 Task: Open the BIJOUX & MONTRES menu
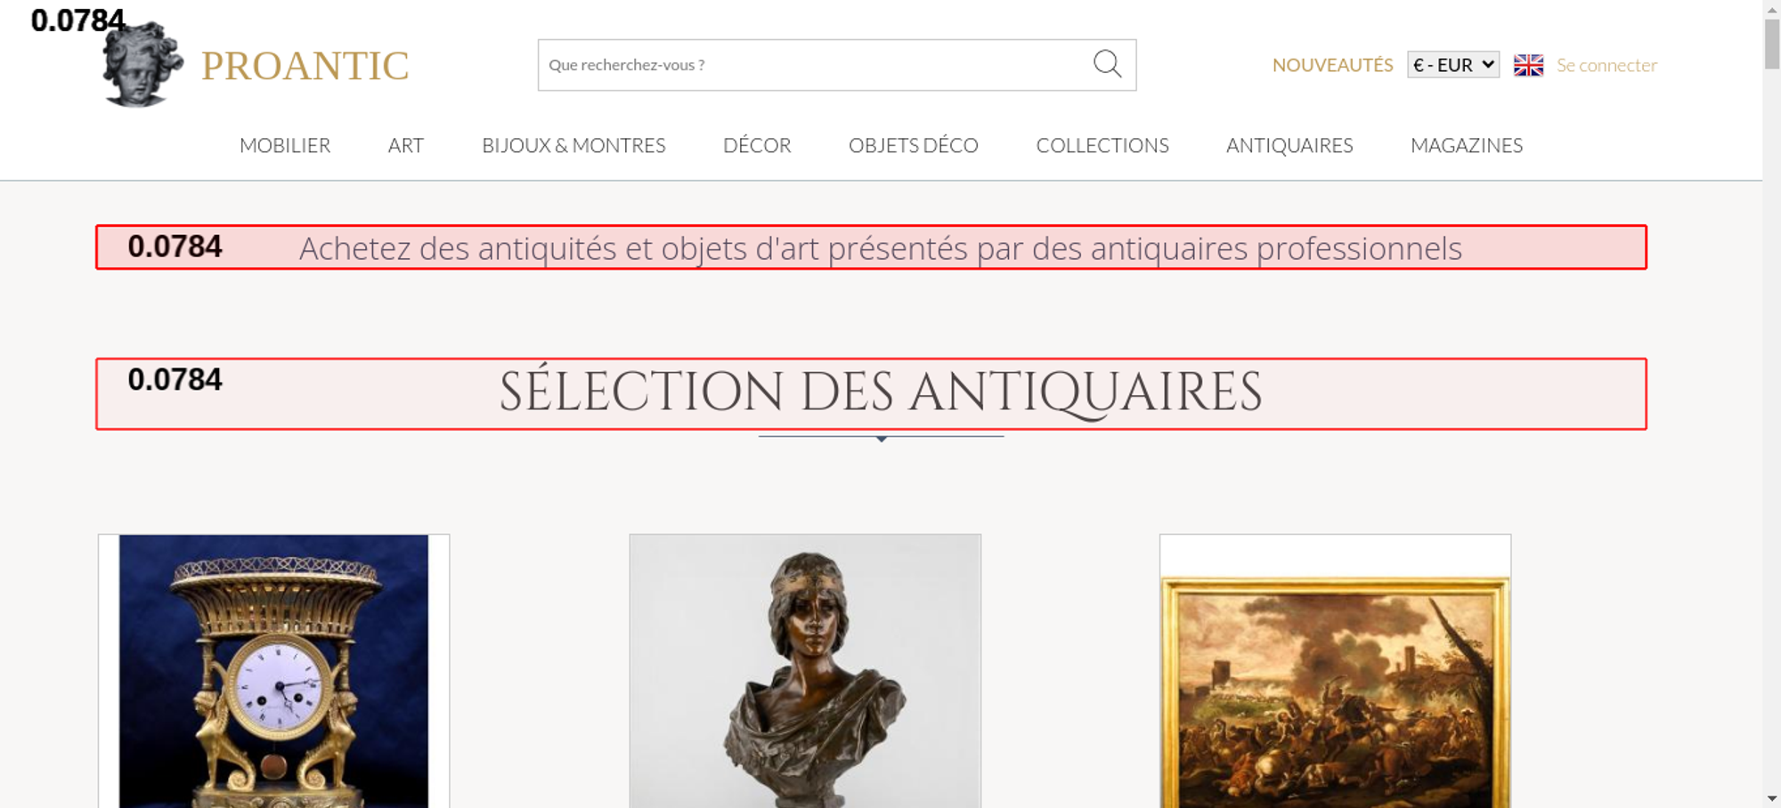point(573,145)
